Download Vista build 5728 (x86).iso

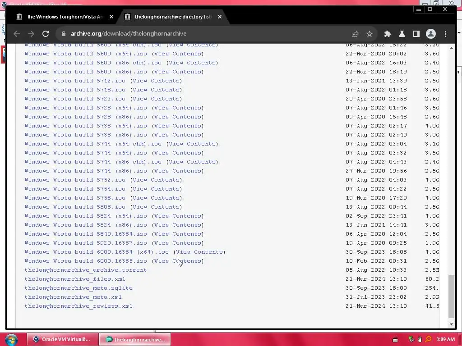pyautogui.click(x=86, y=117)
